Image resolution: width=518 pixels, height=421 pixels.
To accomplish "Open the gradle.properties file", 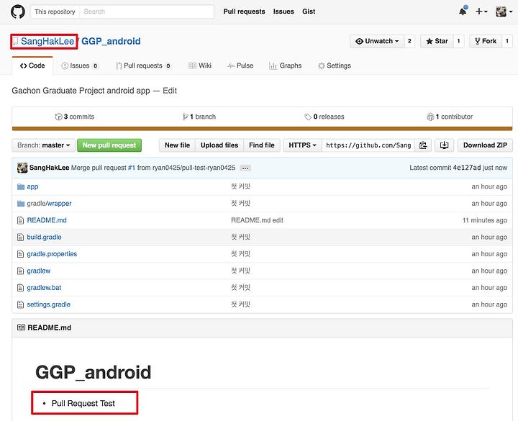I will click(x=52, y=254).
